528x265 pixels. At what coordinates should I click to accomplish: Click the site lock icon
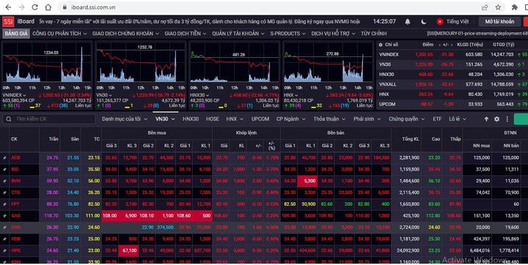coord(65,7)
